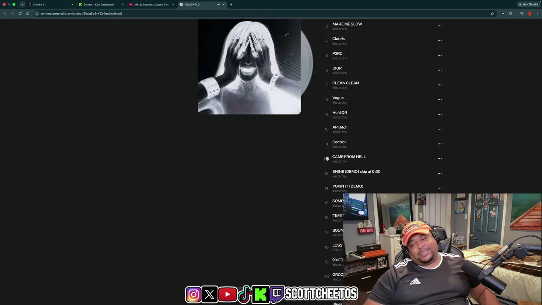Open options menu for Hold ON
The width and height of the screenshot is (542, 305).
pos(440,114)
